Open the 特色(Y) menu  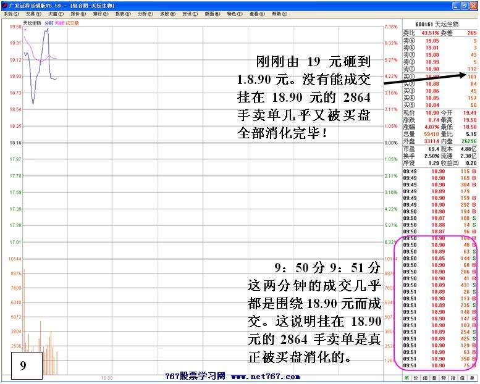(x=234, y=13)
